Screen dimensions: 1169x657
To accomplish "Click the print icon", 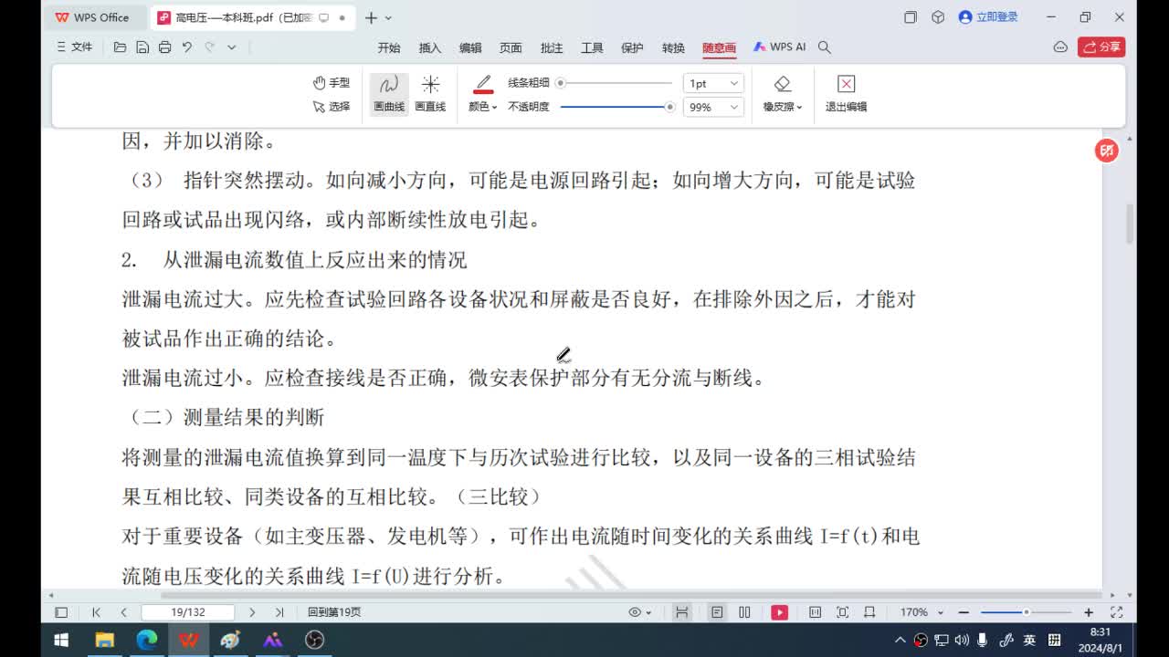I will click(x=164, y=47).
